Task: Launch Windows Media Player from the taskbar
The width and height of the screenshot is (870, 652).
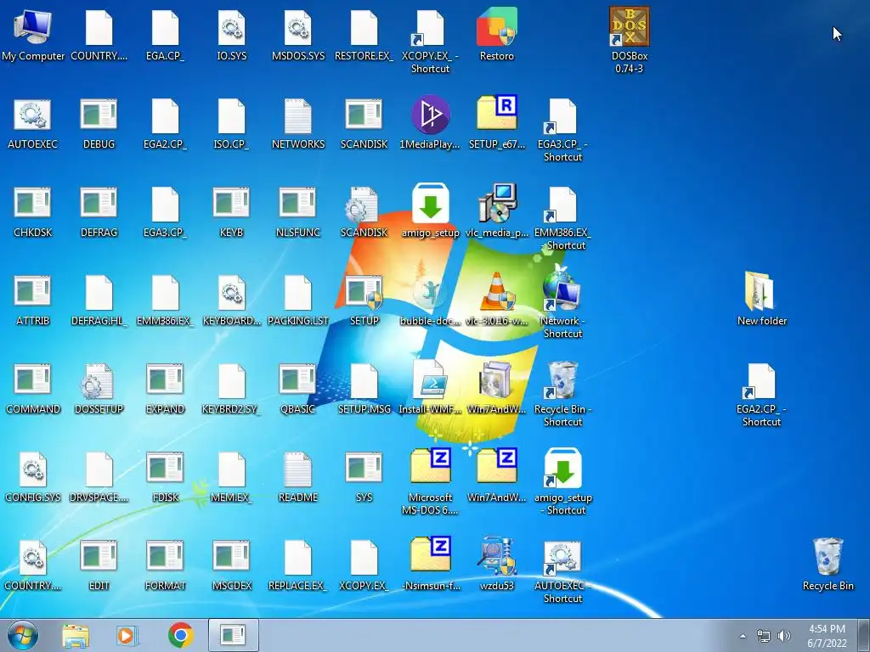Action: click(x=127, y=636)
